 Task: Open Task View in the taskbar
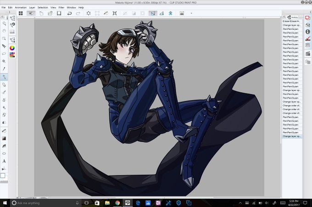[x=86, y=203]
